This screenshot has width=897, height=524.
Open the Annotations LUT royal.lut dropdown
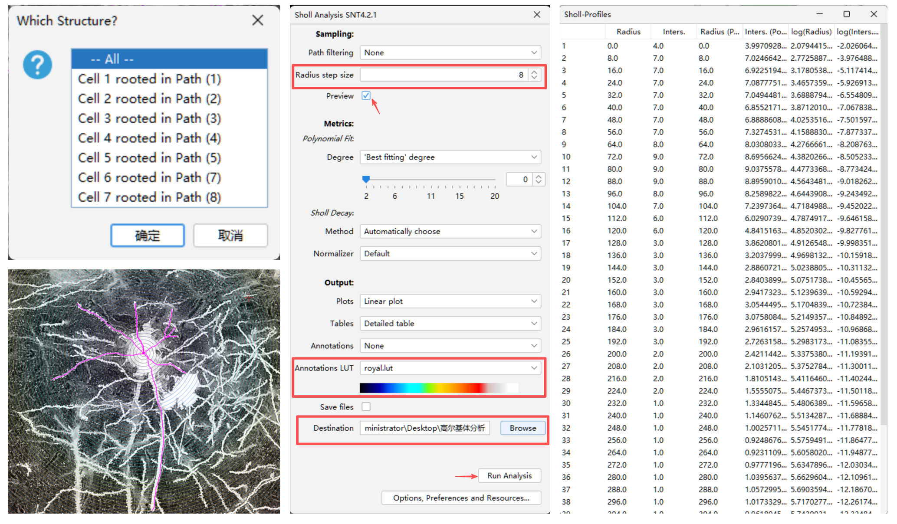click(x=450, y=368)
